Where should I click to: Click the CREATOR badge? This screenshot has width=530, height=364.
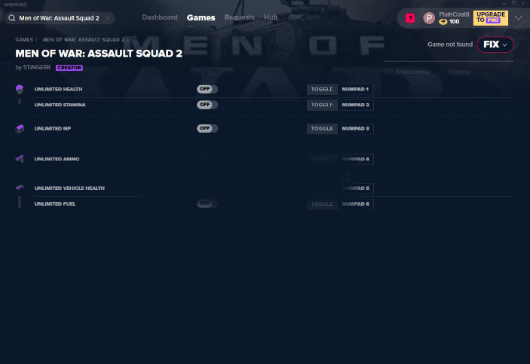click(x=69, y=68)
